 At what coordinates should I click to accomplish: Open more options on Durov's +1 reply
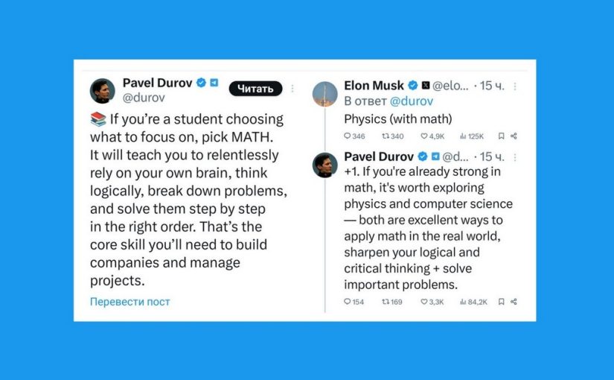[515, 156]
